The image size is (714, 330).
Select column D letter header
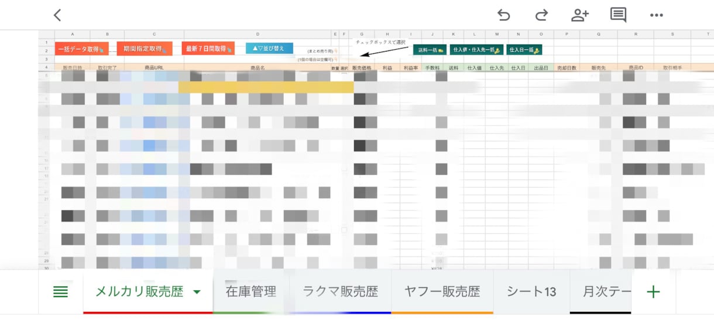(x=258, y=35)
